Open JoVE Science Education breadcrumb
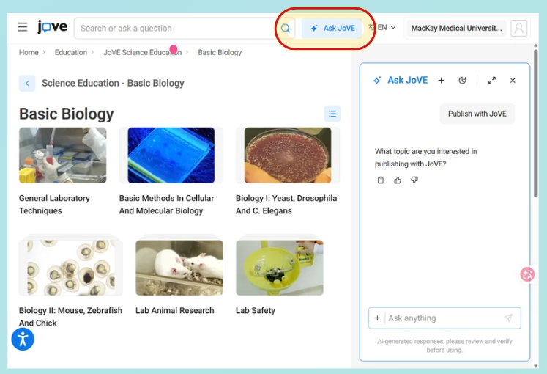This screenshot has width=547, height=374. click(142, 52)
